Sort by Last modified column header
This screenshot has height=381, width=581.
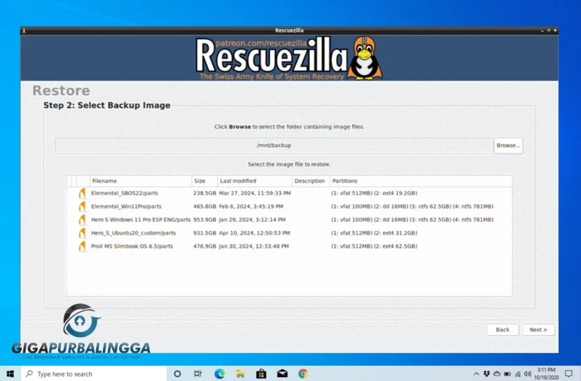coord(255,181)
